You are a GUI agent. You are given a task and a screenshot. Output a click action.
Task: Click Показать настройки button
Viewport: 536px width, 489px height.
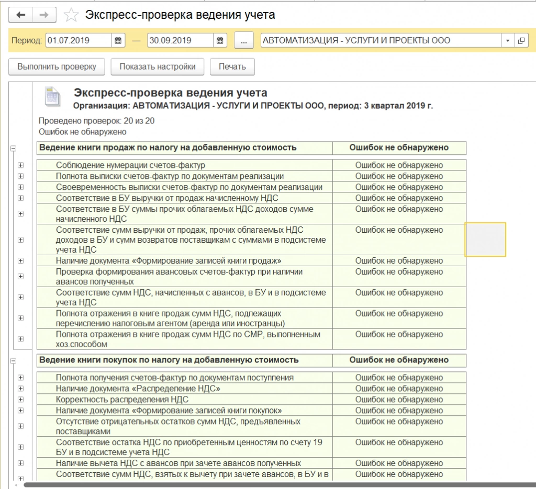pos(157,67)
